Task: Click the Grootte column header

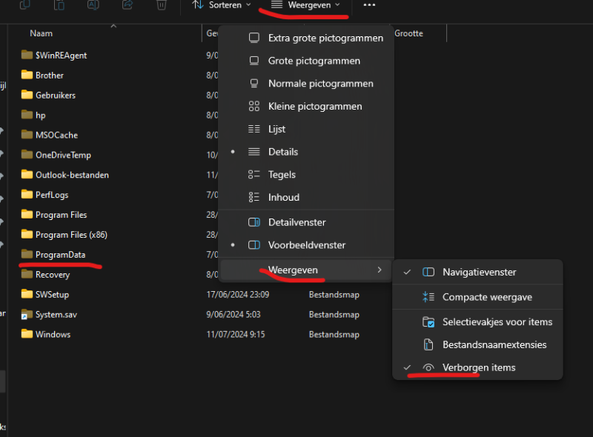Action: [x=408, y=33]
